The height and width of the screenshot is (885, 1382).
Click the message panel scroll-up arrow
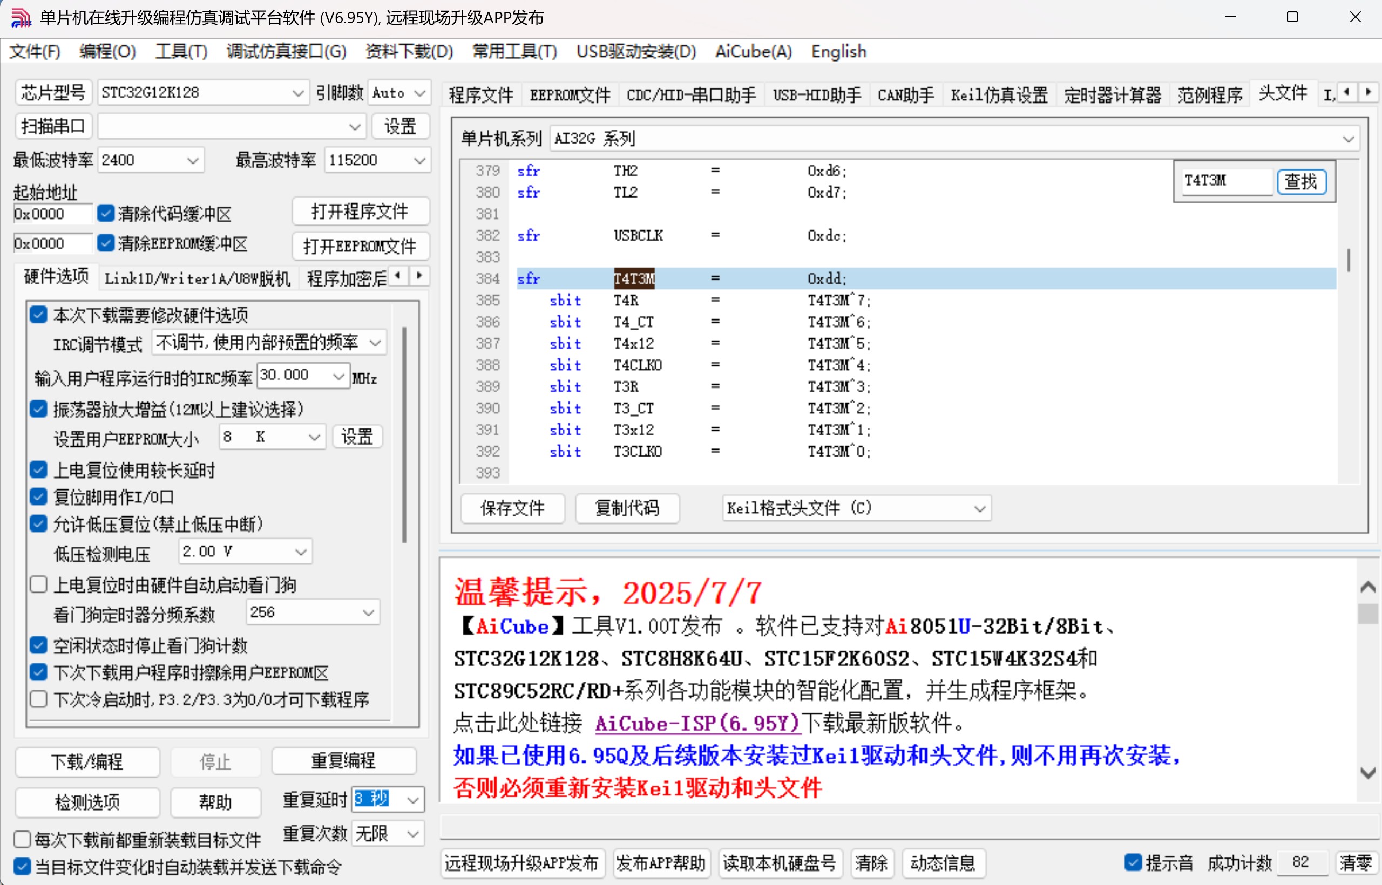pos(1367,587)
